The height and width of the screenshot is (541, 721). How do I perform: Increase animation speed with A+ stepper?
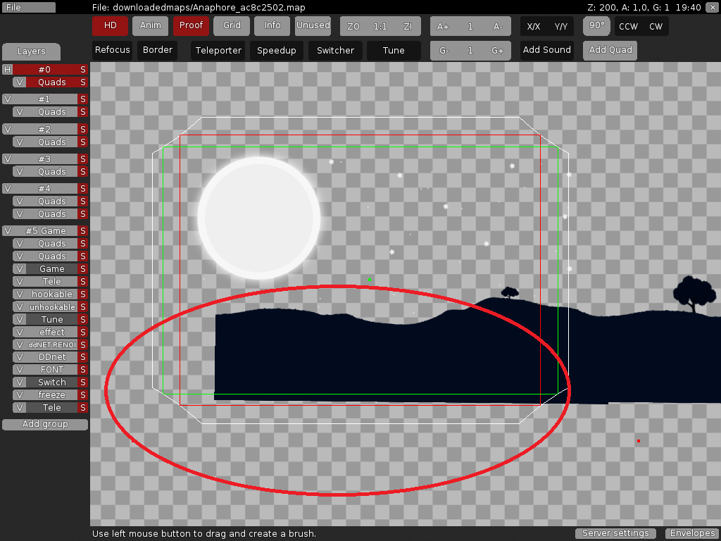(444, 25)
